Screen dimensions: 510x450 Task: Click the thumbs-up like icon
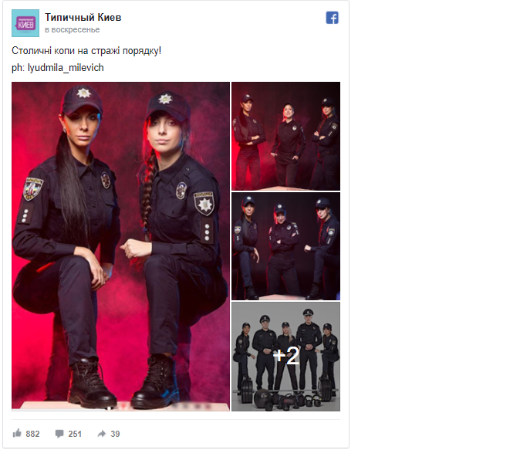pos(17,433)
